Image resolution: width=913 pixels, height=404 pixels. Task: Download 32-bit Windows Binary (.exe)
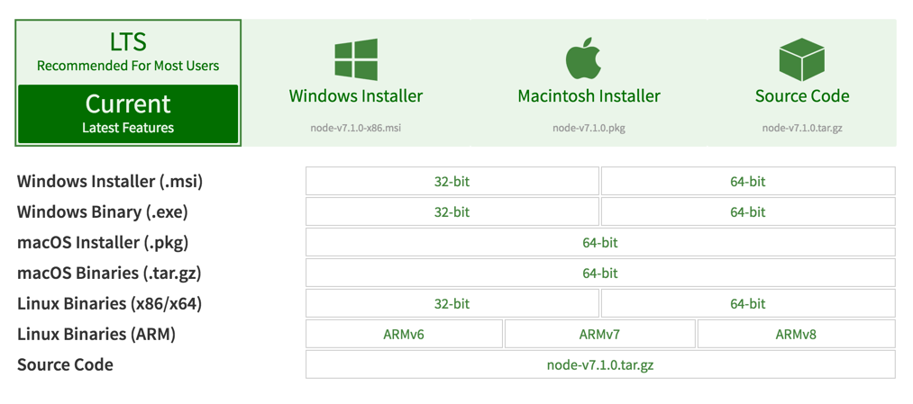click(452, 211)
